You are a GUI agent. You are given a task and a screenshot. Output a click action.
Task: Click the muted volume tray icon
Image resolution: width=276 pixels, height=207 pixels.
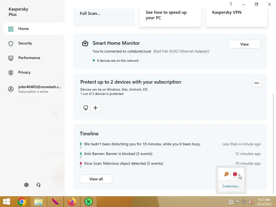coord(250,202)
